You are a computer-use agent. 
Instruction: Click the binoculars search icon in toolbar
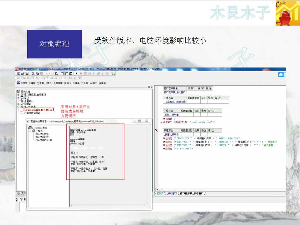click(113, 74)
